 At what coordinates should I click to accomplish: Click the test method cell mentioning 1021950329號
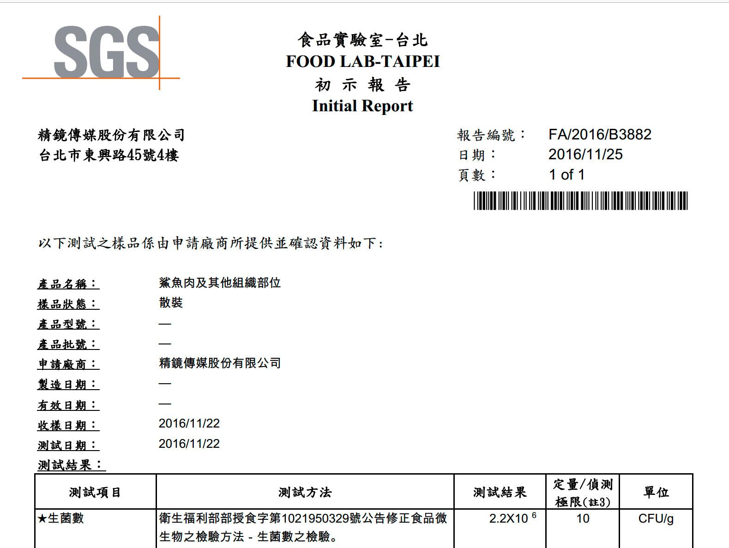point(305,529)
